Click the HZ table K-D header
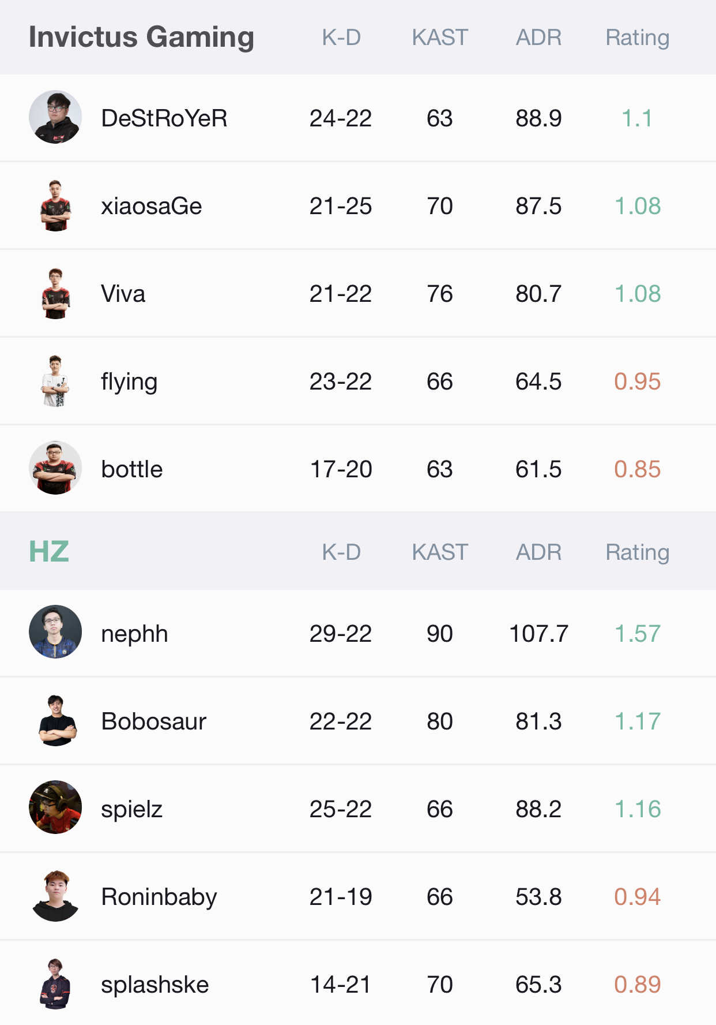The image size is (716, 1025). [x=341, y=552]
